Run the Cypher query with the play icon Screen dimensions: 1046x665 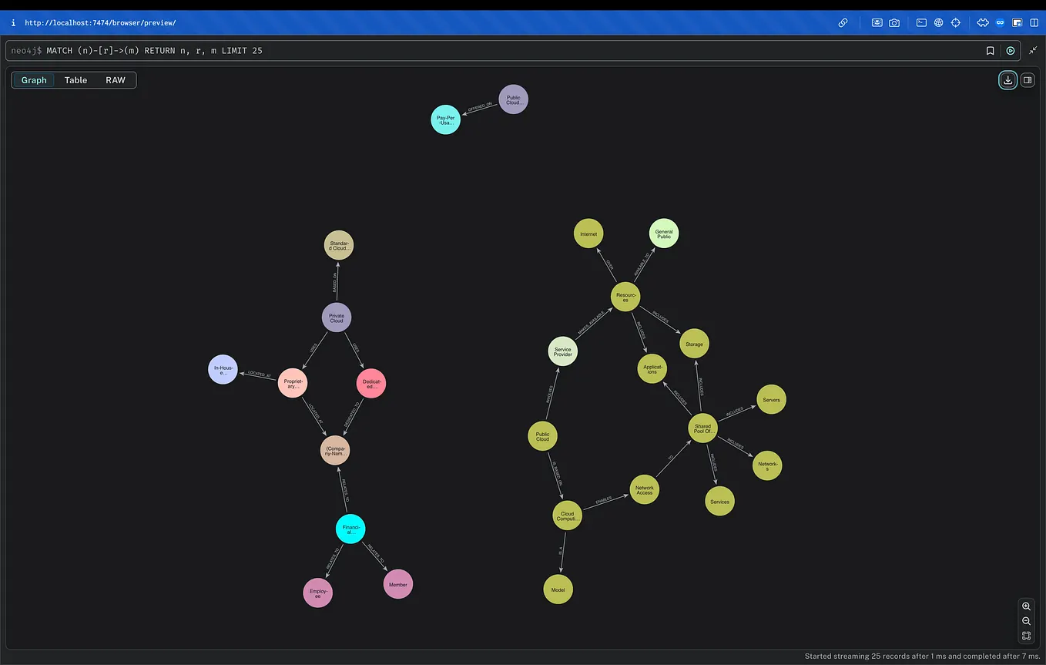tap(1010, 50)
